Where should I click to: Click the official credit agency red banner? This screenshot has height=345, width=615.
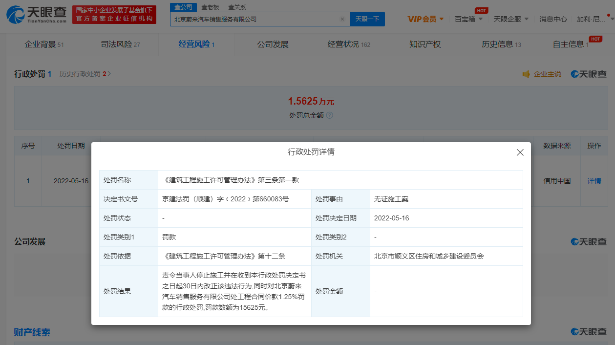coord(114,15)
